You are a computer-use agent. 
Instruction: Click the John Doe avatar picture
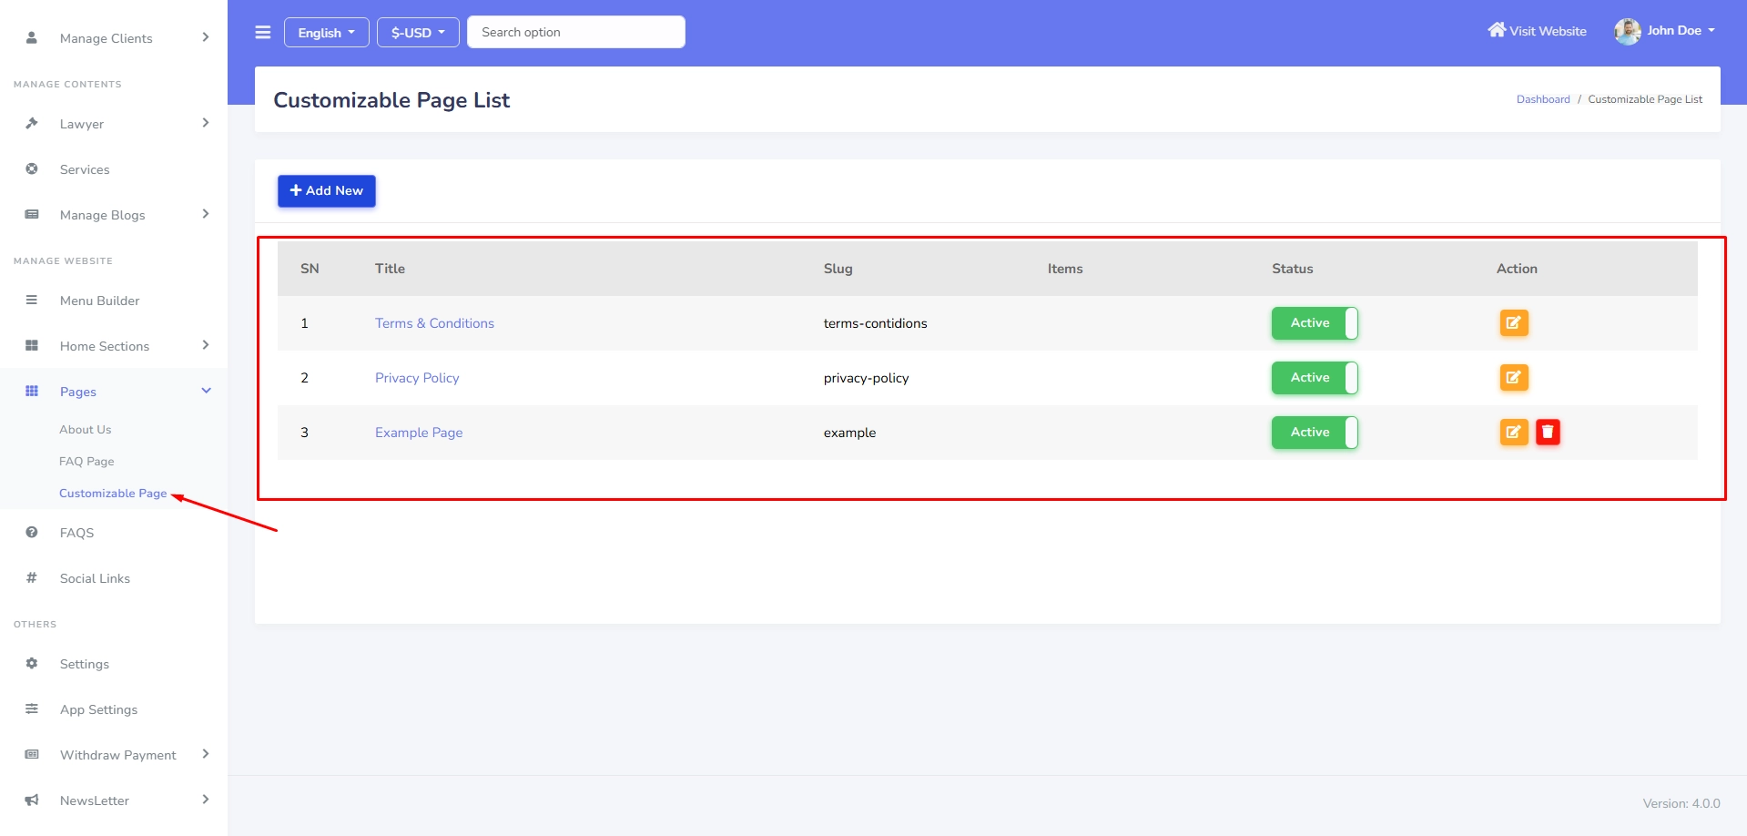pos(1627,31)
